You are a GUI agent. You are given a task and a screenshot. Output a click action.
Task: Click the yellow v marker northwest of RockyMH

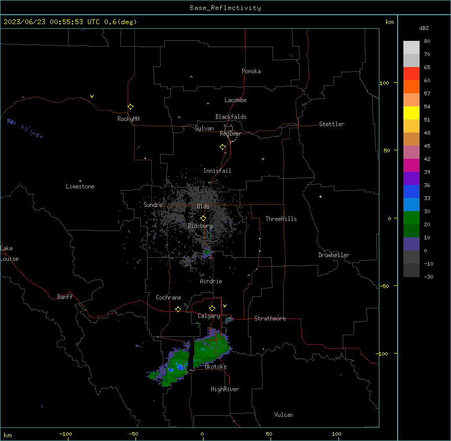coord(92,96)
